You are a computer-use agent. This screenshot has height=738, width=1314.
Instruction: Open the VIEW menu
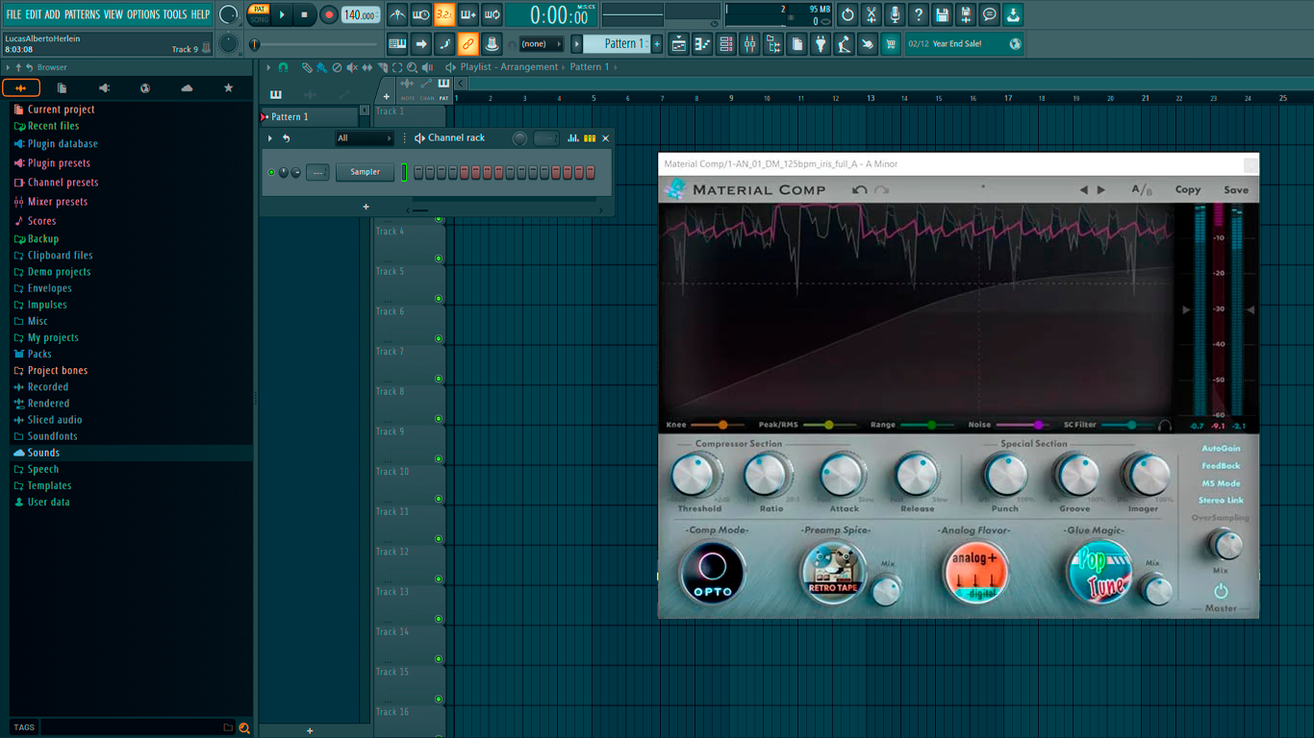[x=114, y=14]
